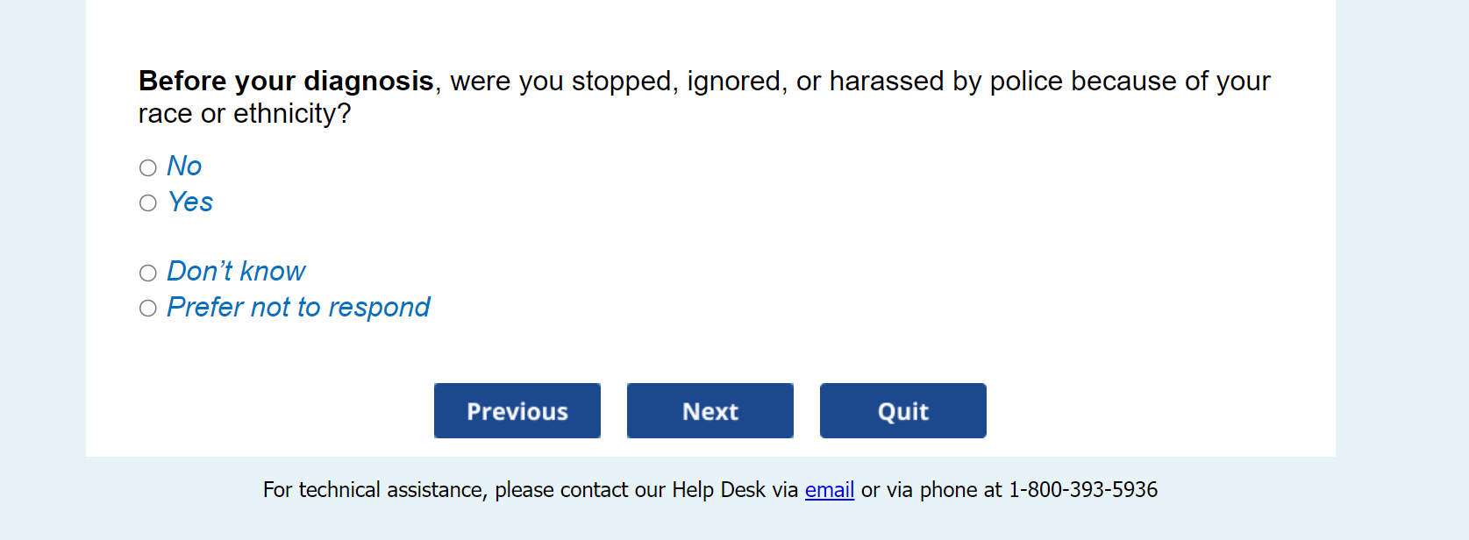Open the Help Desk email link
1469x540 pixels.
pos(830,490)
